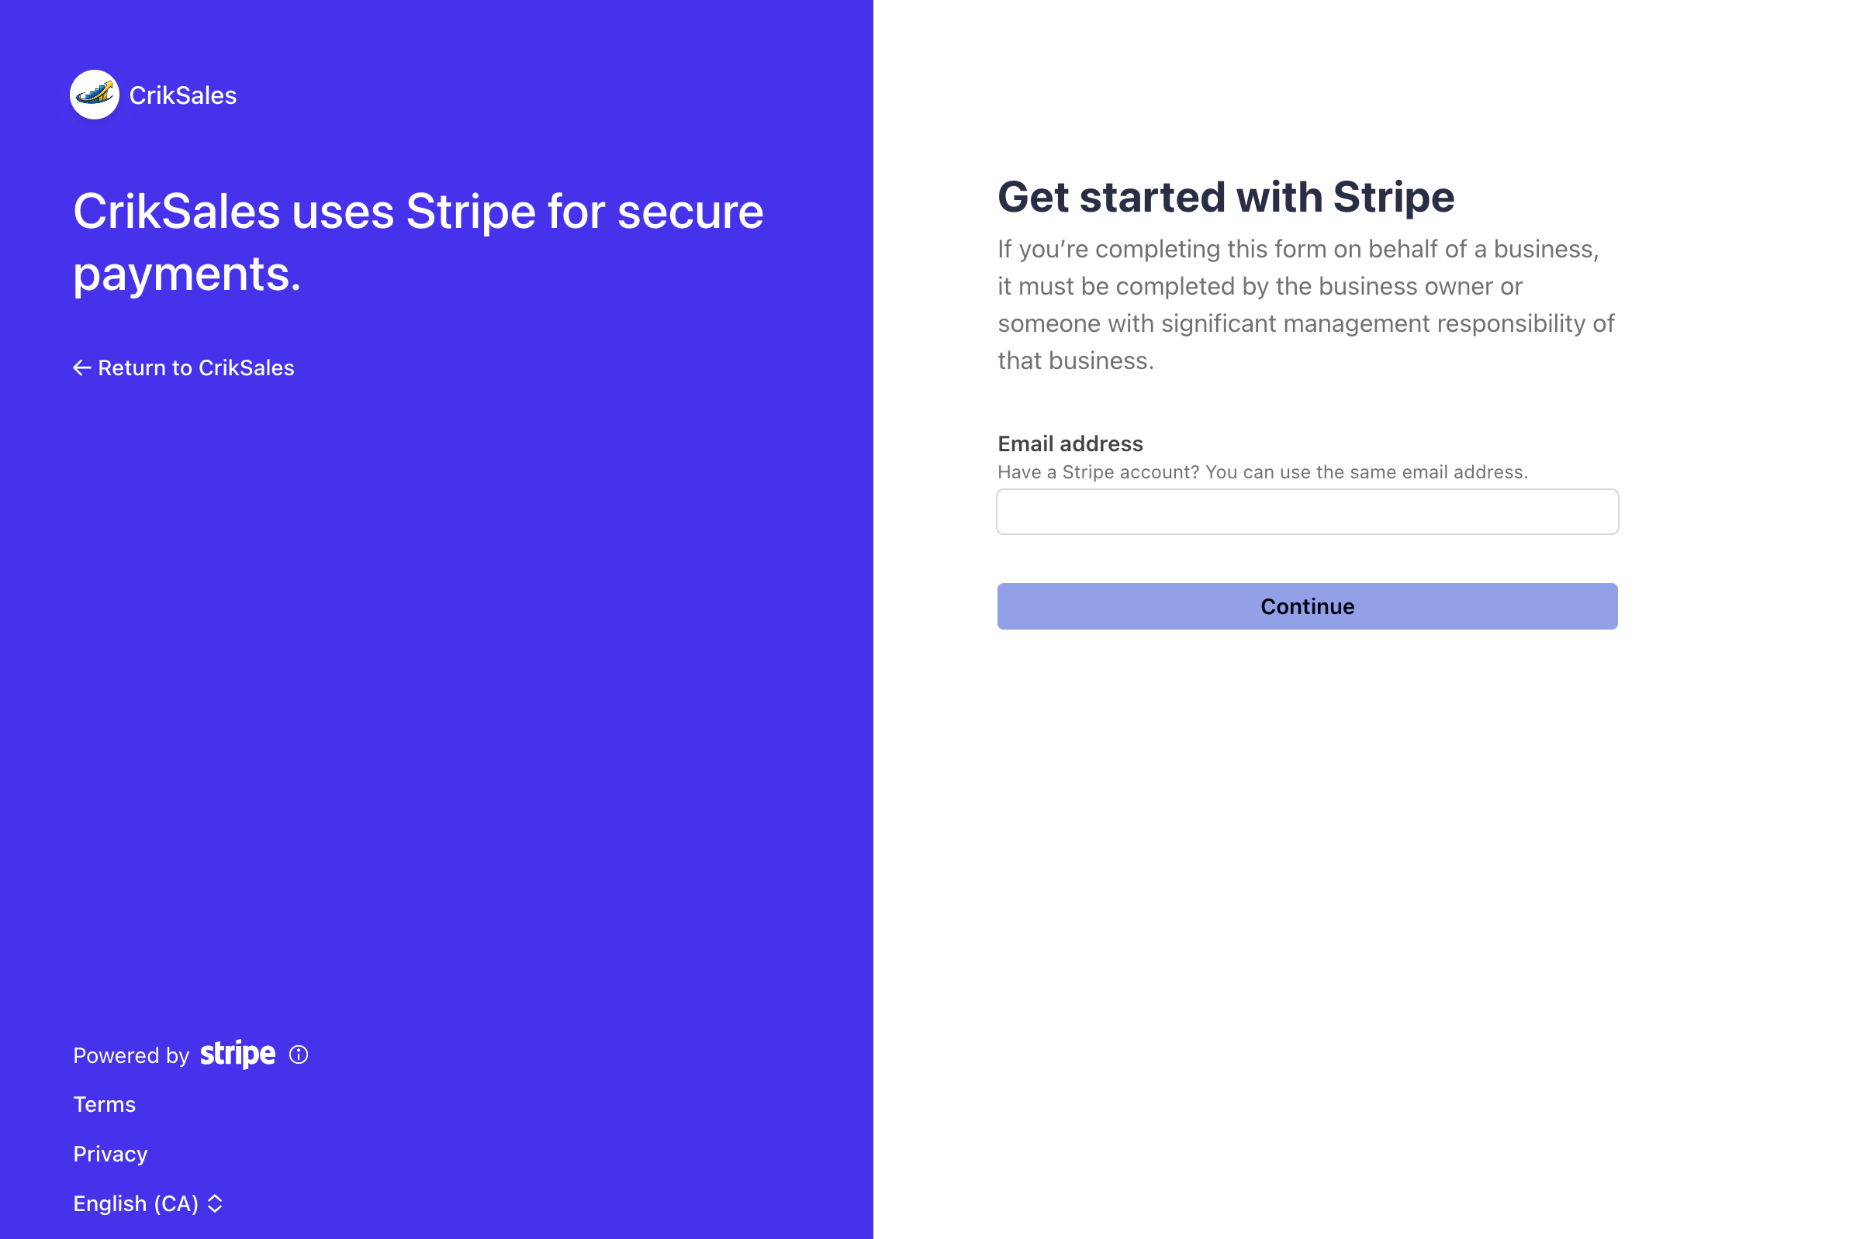The height and width of the screenshot is (1239, 1860).
Task: Click the CrikSales secure payments headline
Action: point(418,242)
